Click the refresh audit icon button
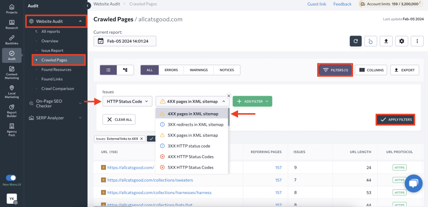428x207 pixels. coord(355,41)
